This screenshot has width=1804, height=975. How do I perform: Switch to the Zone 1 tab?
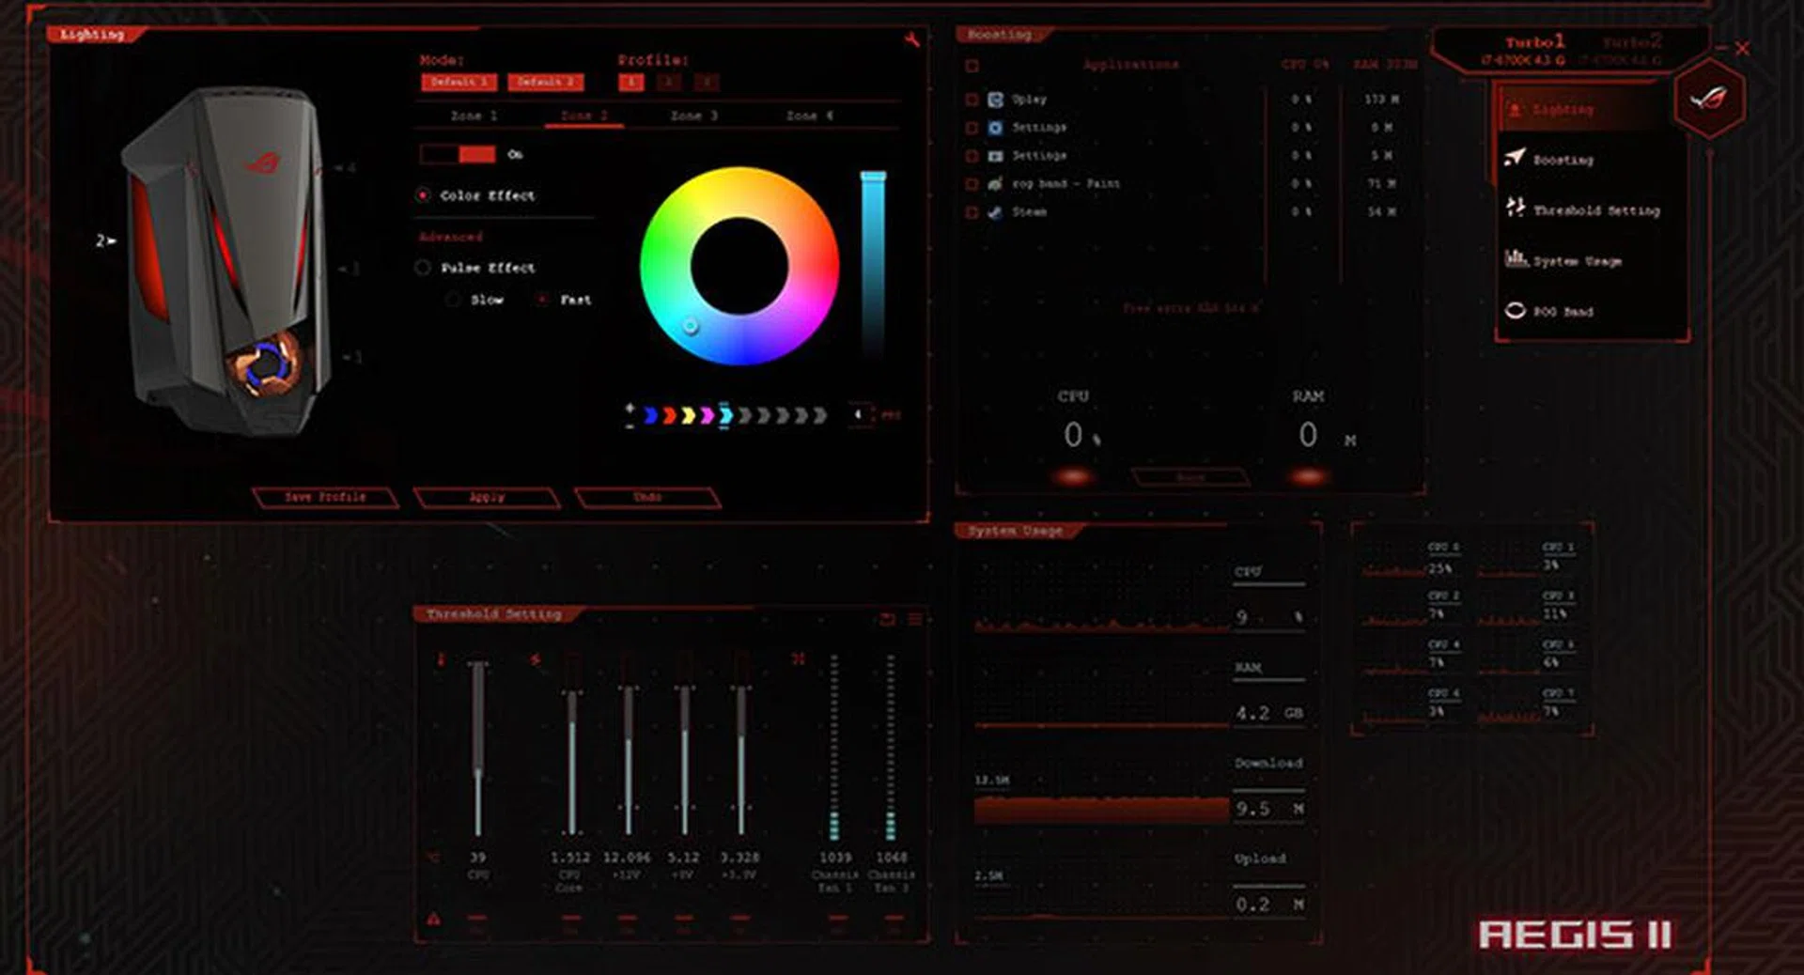click(474, 116)
